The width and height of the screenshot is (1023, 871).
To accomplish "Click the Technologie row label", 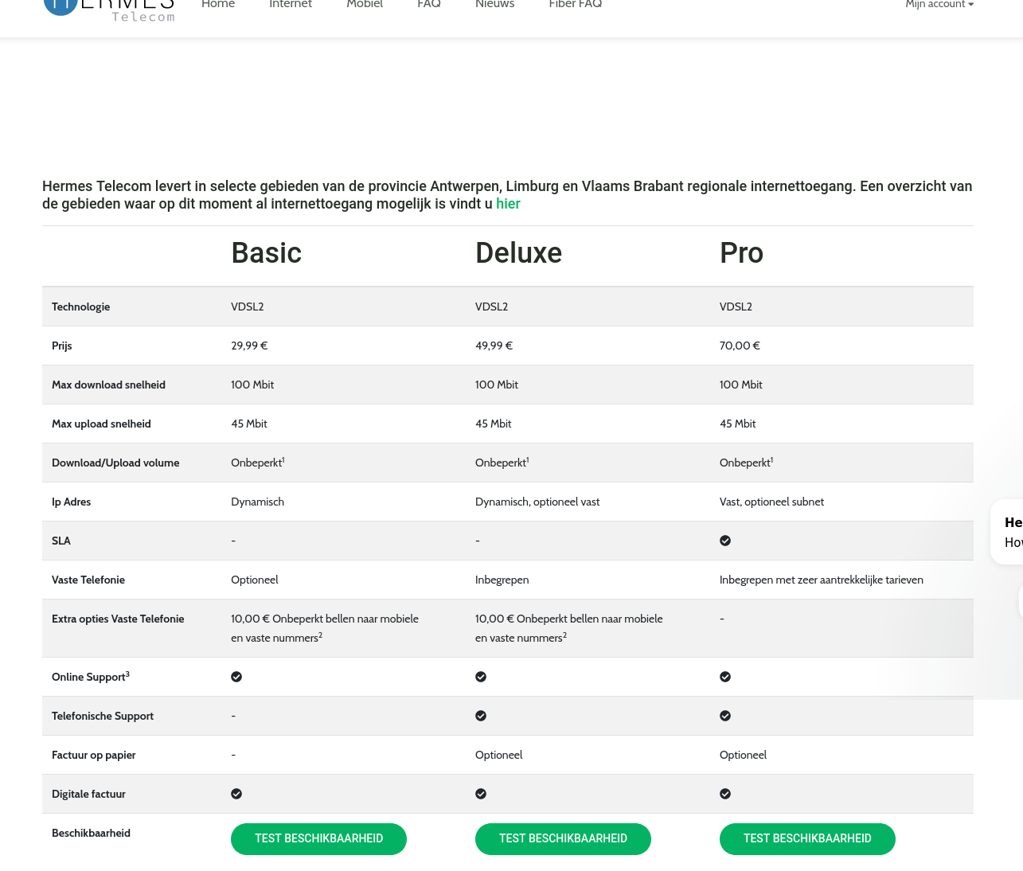I will click(81, 307).
